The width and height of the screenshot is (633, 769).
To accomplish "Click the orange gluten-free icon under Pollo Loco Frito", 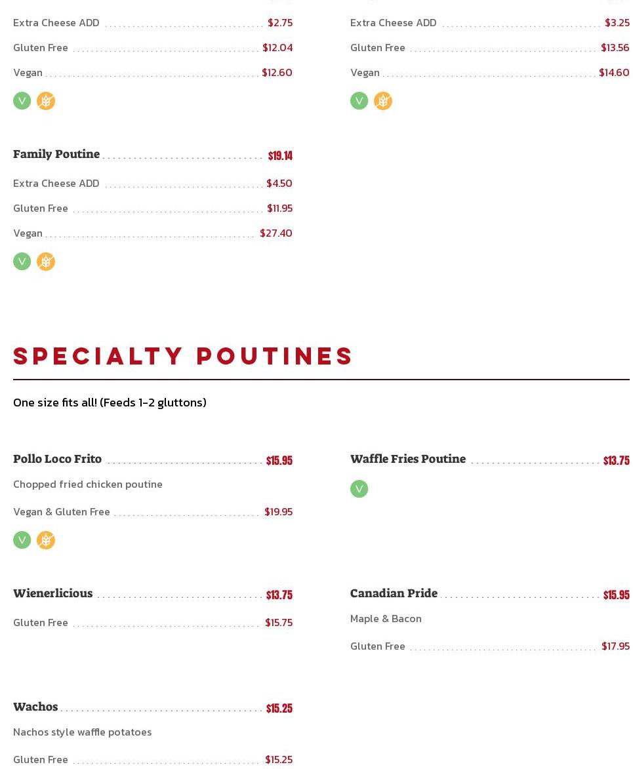I will [46, 540].
